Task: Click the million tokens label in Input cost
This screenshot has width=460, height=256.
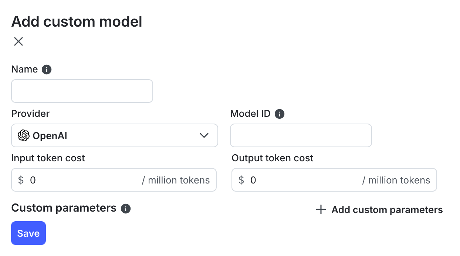Action: click(176, 180)
